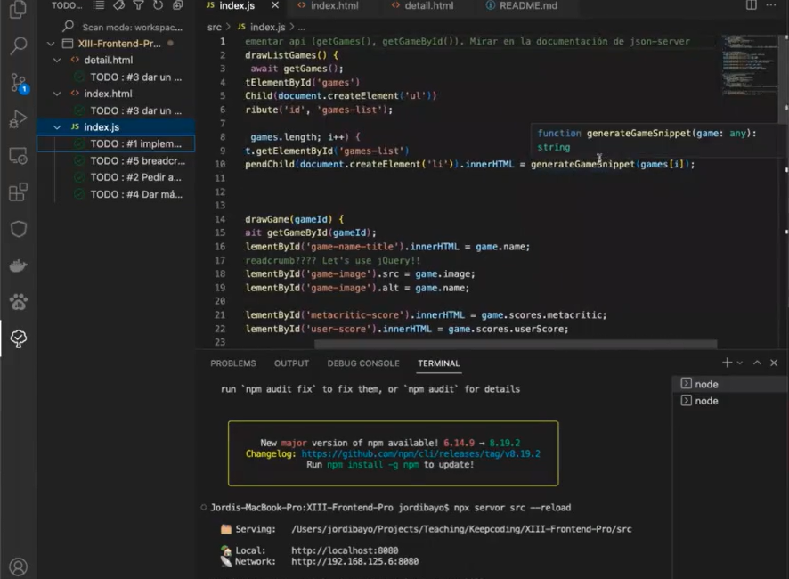Click the editor horizontal scrollbar
Image resolution: width=789 pixels, height=579 pixels.
point(516,345)
